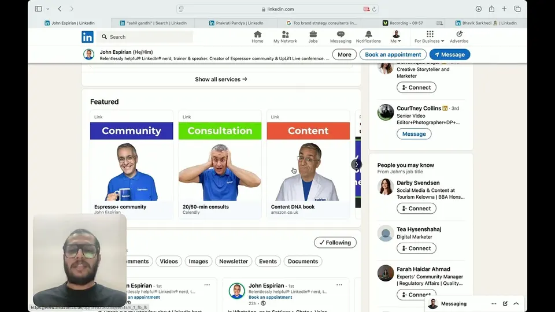Image resolution: width=555 pixels, height=312 pixels.
Task: Switch to Bhavik Sarkhedi LinkedIn tab
Action: point(486,23)
